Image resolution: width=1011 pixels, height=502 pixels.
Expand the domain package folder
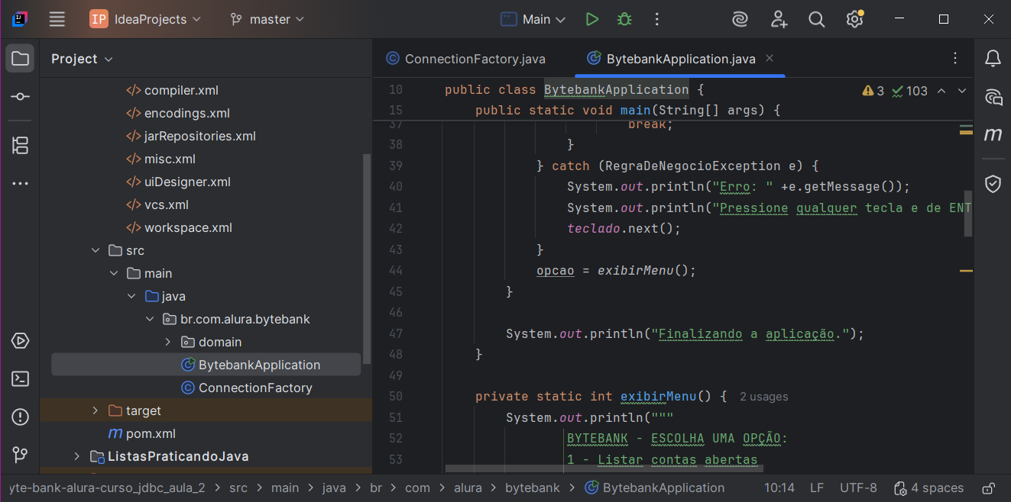click(x=168, y=342)
